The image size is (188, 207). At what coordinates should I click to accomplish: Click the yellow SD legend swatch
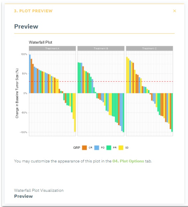pos(121,147)
